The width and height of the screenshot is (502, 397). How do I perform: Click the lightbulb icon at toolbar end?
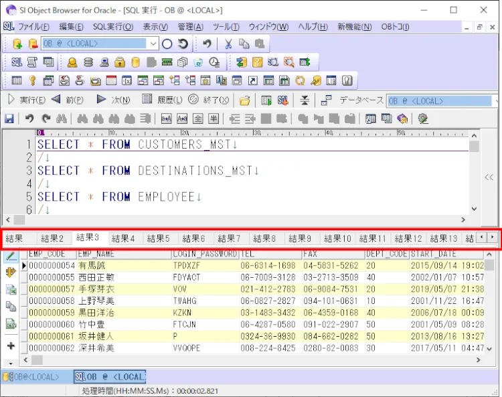[x=347, y=80]
